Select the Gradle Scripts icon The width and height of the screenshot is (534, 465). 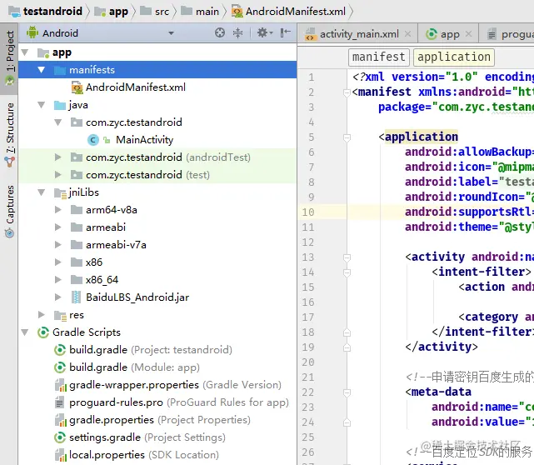tap(43, 332)
